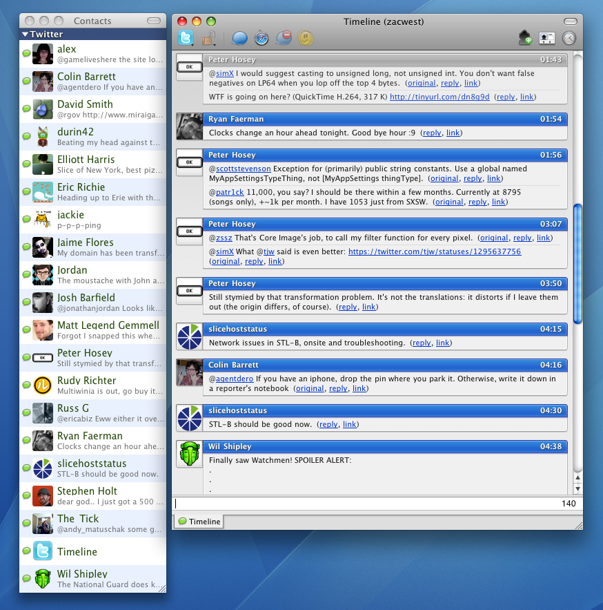Click slicehoststatus avatar on 04:15 message
The width and height of the screenshot is (603, 610).
click(x=190, y=336)
